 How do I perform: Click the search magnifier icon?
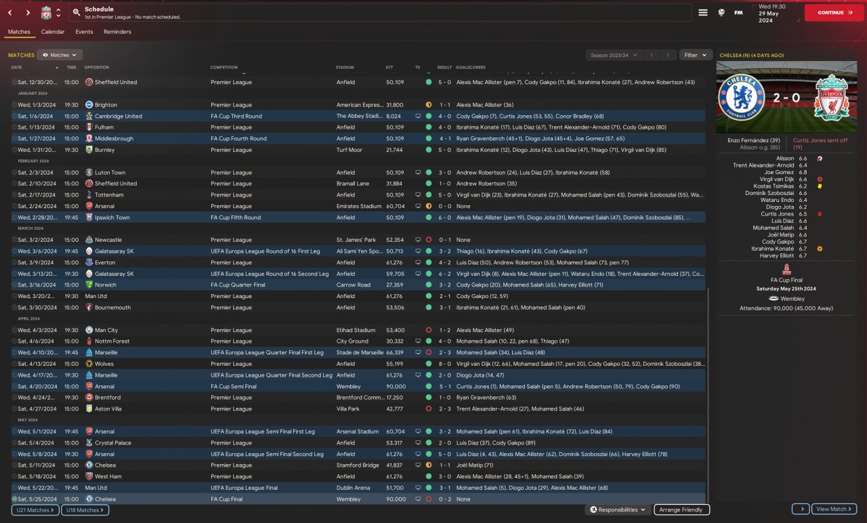[77, 13]
